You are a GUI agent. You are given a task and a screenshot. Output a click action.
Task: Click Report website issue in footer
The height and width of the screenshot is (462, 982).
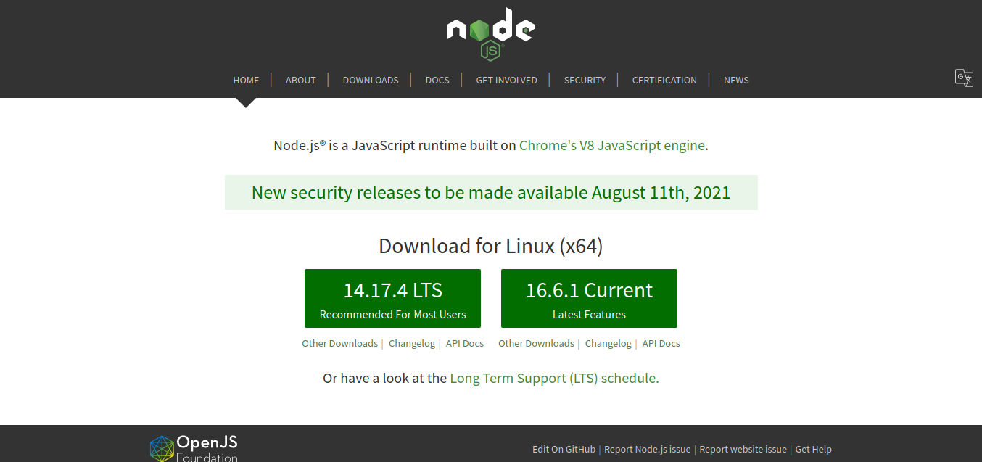click(x=743, y=449)
